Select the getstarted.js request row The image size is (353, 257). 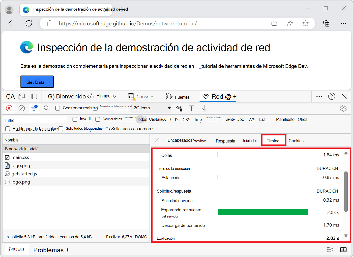click(x=76, y=174)
